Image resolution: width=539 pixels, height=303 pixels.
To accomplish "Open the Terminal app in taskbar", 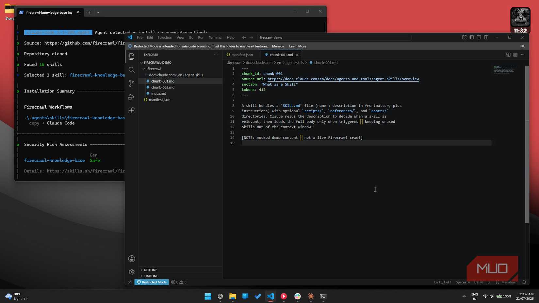I will click(x=323, y=296).
